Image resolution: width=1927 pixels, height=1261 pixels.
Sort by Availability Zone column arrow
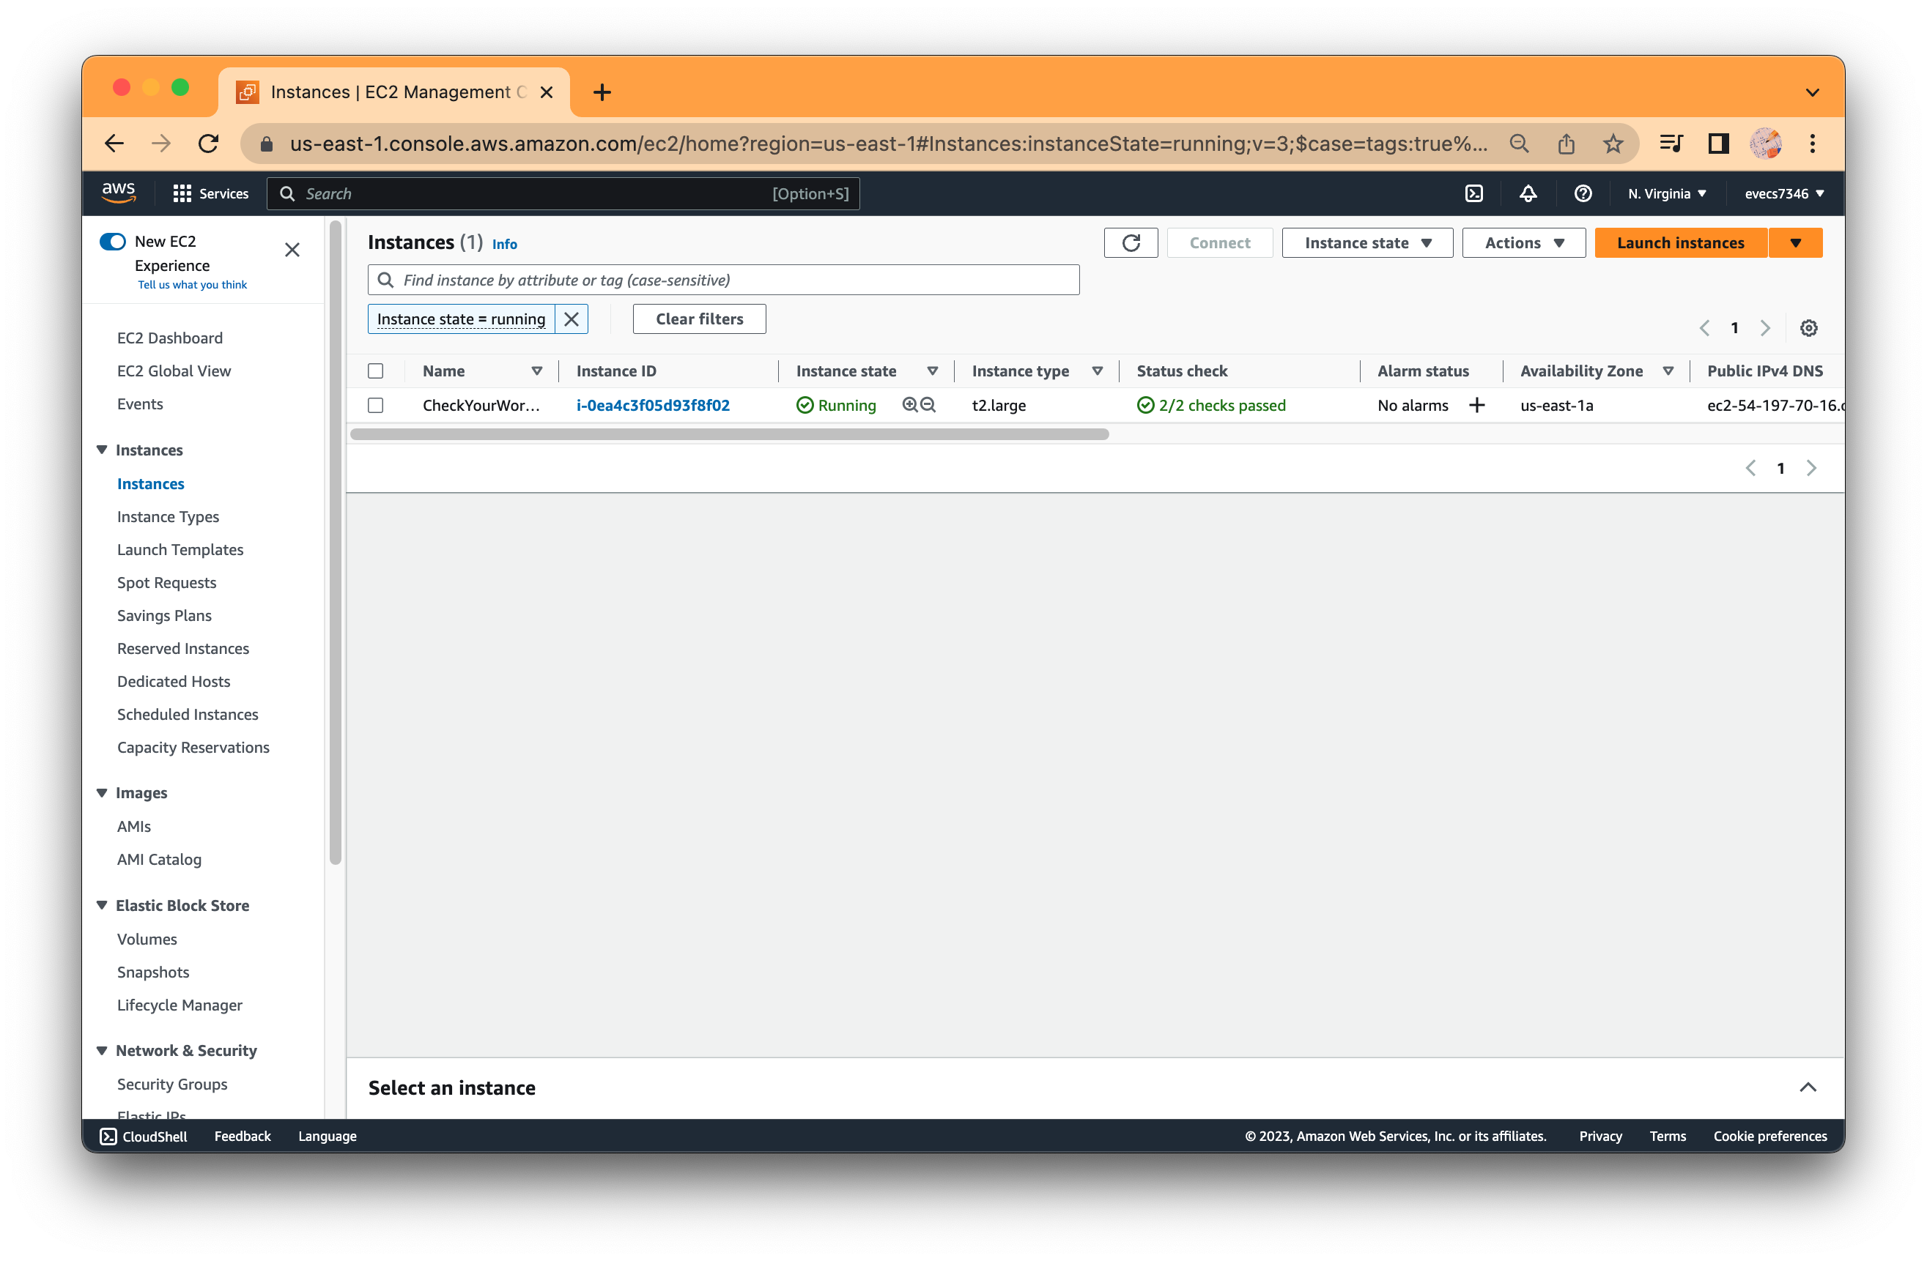click(1668, 371)
